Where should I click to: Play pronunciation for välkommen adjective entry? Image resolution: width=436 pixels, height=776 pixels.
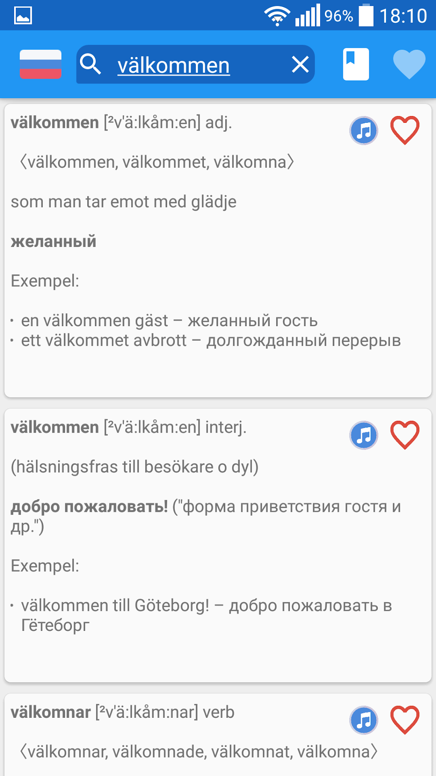point(364,131)
